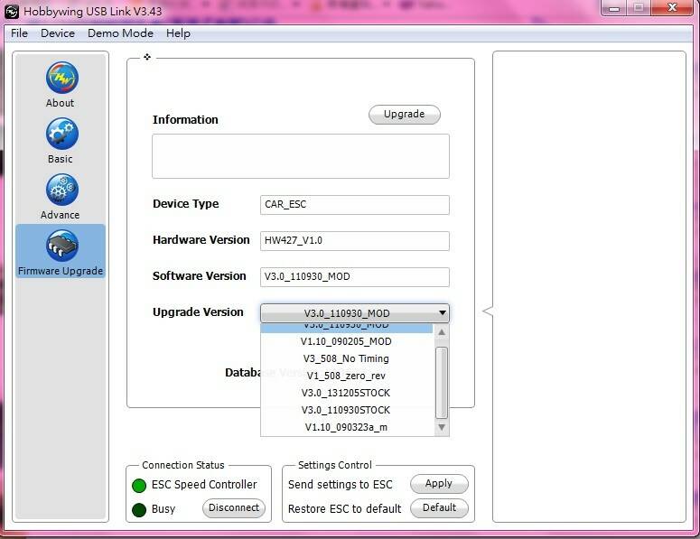The width and height of the screenshot is (700, 539).
Task: Choose V1_508_zero_rev firmware
Action: point(347,376)
